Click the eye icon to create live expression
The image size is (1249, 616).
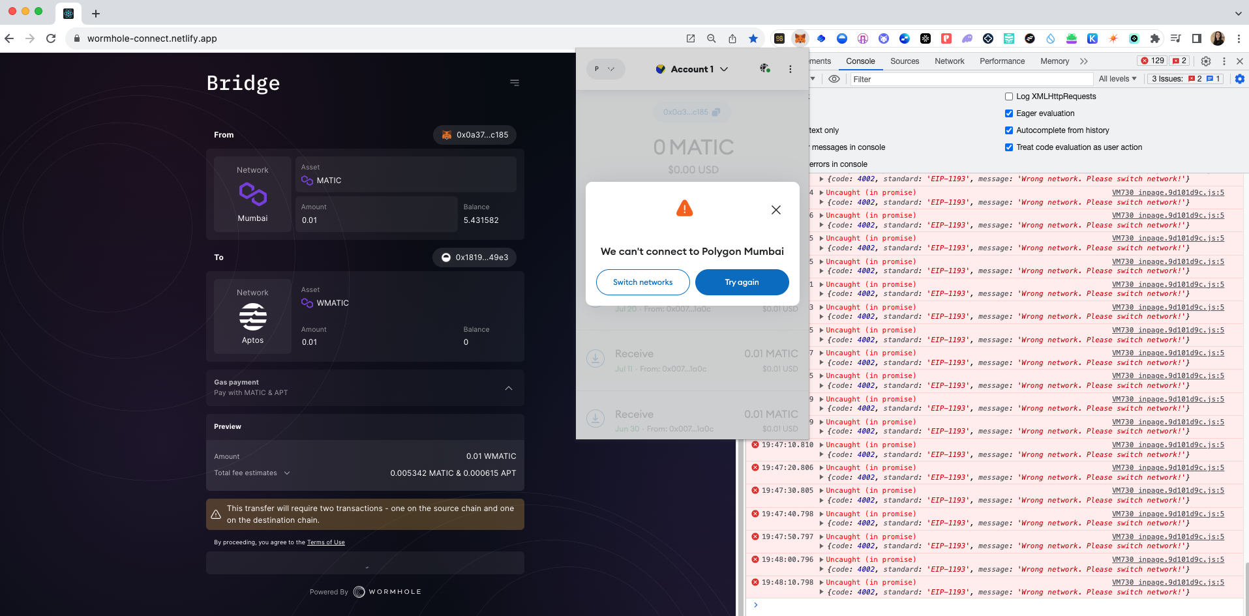(834, 79)
